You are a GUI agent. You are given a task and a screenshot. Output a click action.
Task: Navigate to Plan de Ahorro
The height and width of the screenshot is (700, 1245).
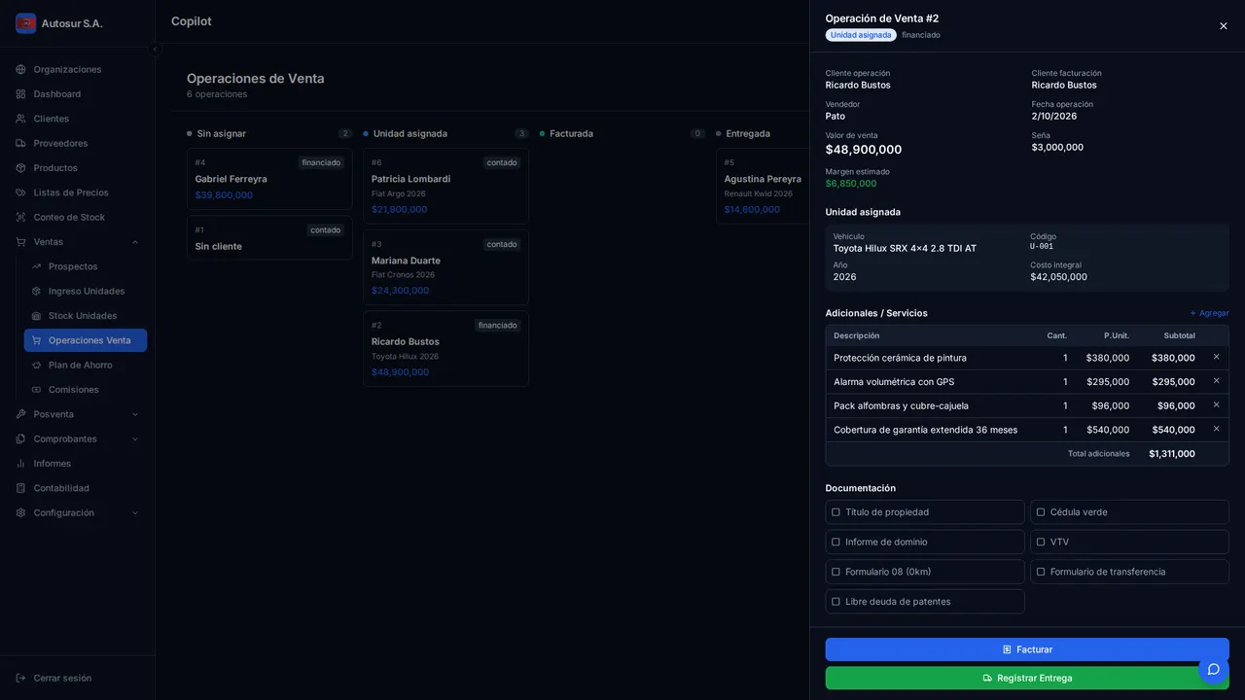click(86, 366)
